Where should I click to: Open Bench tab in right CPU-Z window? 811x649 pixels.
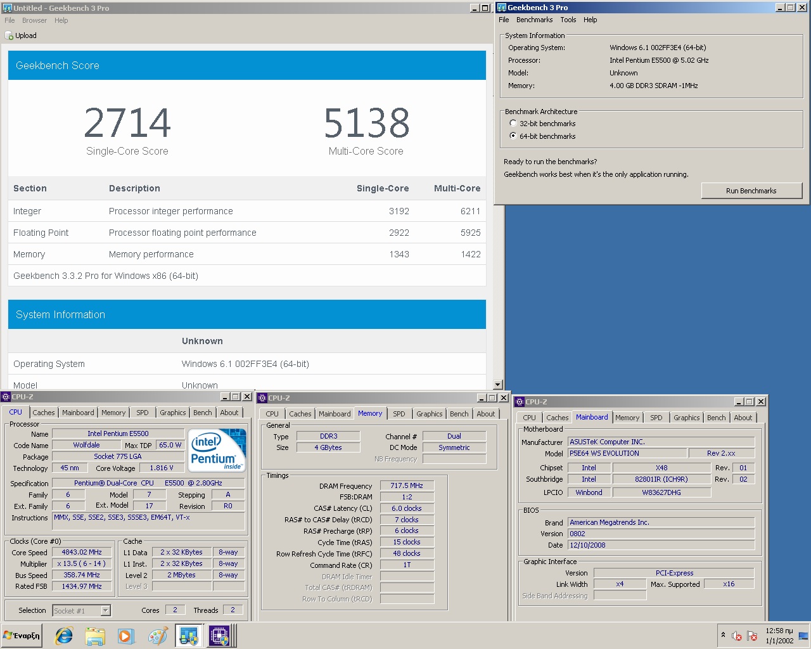coord(717,418)
